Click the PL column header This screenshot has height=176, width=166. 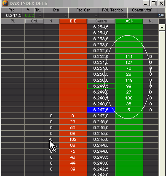pos(13,21)
